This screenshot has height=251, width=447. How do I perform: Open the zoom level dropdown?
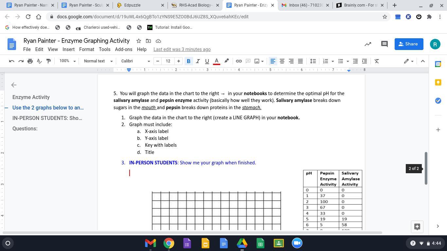point(67,61)
